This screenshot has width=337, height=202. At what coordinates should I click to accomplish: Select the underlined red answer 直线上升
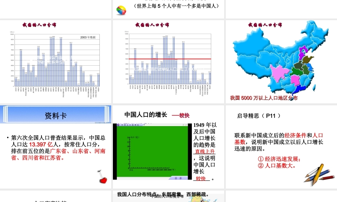tap(205, 151)
